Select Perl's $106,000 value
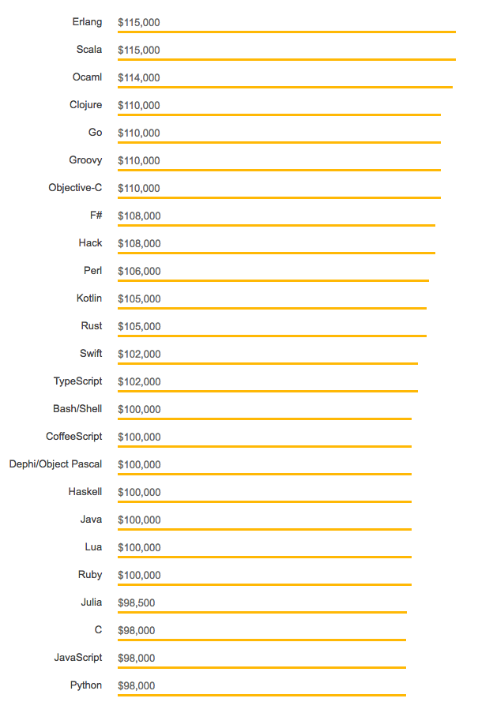Viewport: 478px width, 702px height. (x=139, y=271)
